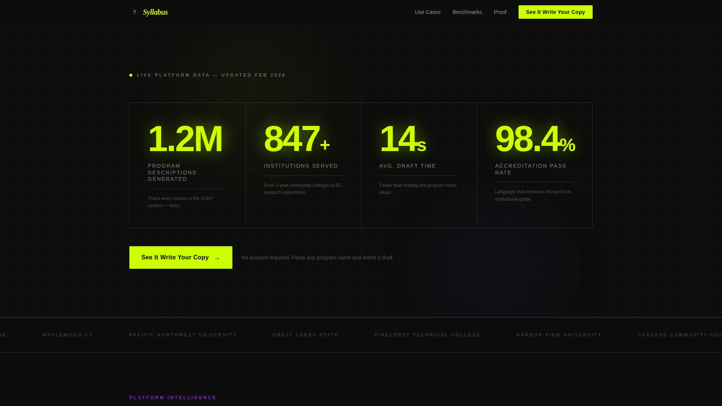Screen dimensions: 722x406
Task: Select Program Descriptions Generated label
Action: (172, 173)
